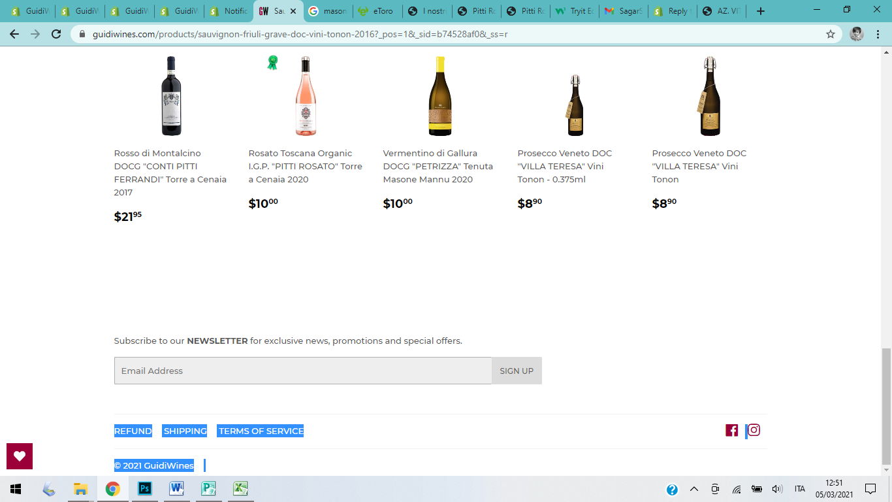Close the active GW Sauvignon tab
The image size is (892, 502).
[294, 11]
